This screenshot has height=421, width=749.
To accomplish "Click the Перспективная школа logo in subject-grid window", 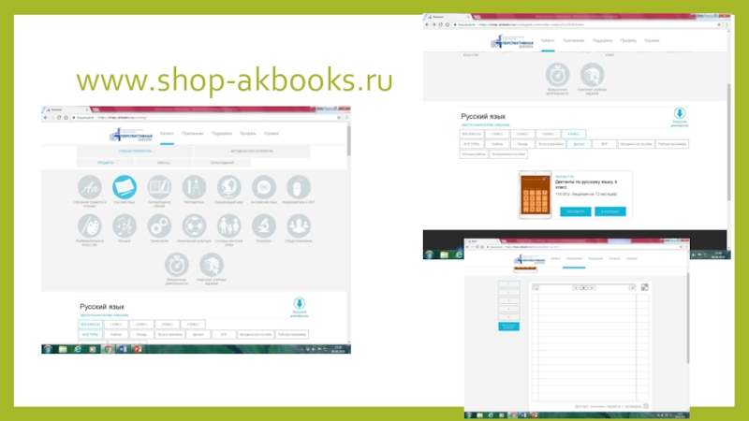I will tap(131, 135).
